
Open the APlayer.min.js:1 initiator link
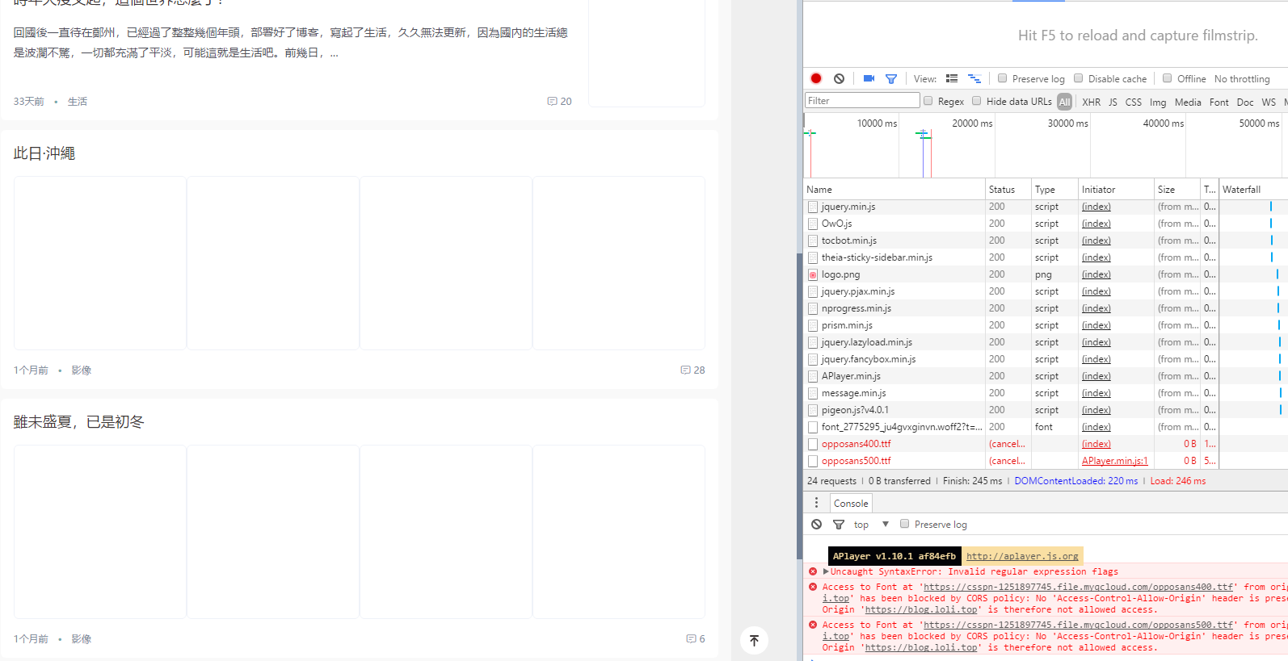(x=1114, y=461)
